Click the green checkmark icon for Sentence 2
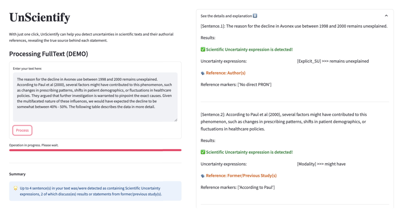Viewport: 397px width, 209px height. pyautogui.click(x=203, y=152)
